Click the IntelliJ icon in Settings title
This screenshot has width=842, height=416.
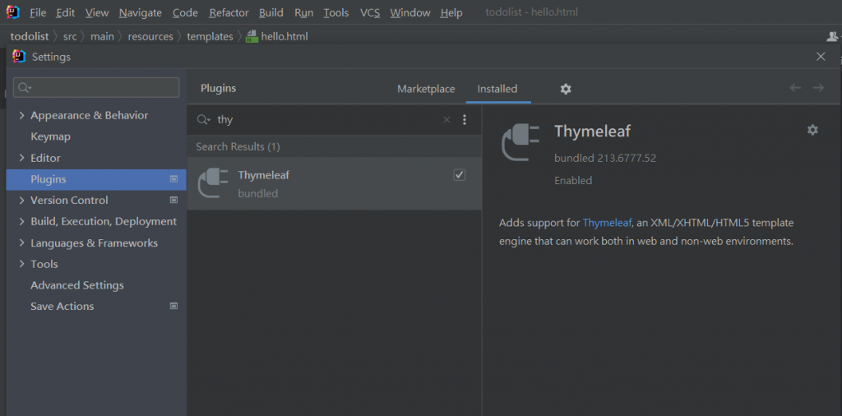click(19, 57)
